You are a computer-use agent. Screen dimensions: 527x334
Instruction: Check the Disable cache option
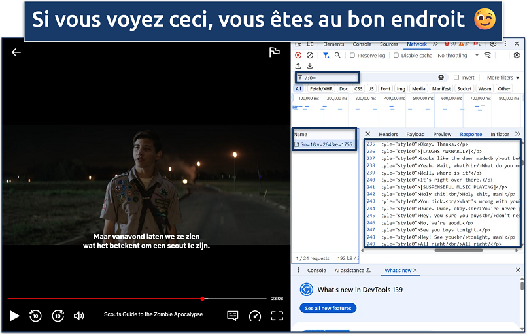pos(398,56)
